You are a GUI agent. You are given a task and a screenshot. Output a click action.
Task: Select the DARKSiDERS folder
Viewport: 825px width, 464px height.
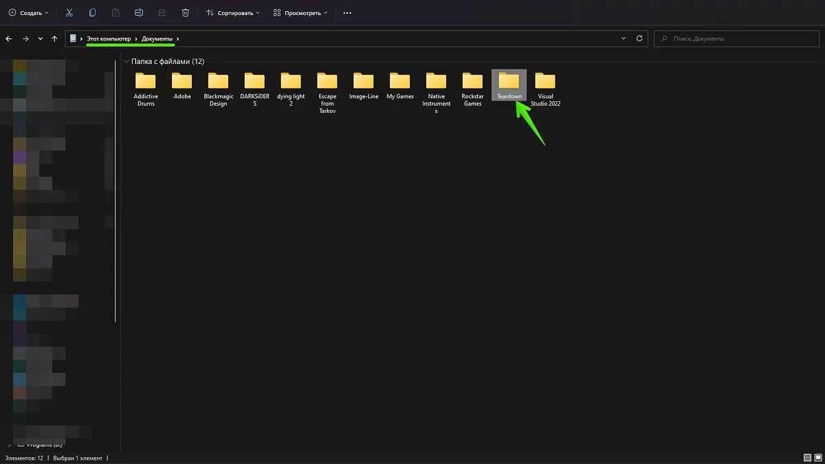(x=254, y=89)
